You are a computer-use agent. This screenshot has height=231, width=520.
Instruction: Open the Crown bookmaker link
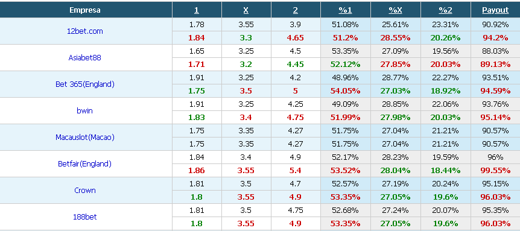click(85, 190)
